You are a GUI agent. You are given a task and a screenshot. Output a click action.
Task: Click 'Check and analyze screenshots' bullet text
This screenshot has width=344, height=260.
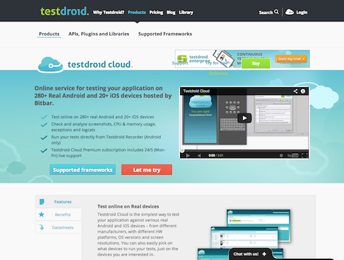(104, 127)
